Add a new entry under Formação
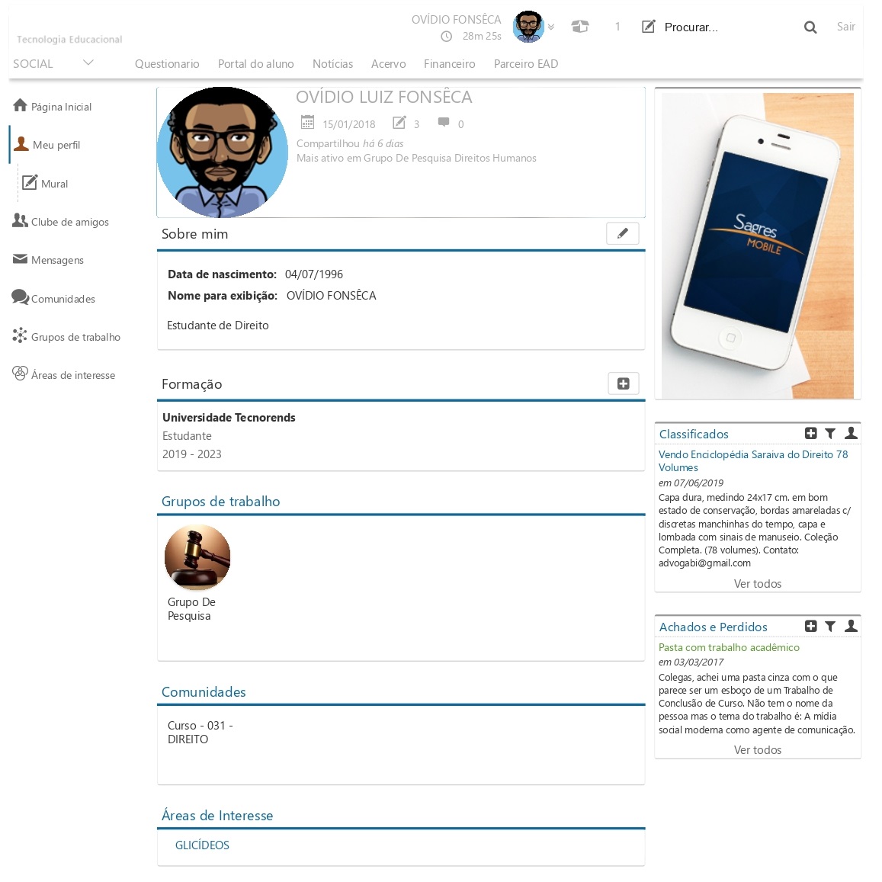 (x=623, y=383)
